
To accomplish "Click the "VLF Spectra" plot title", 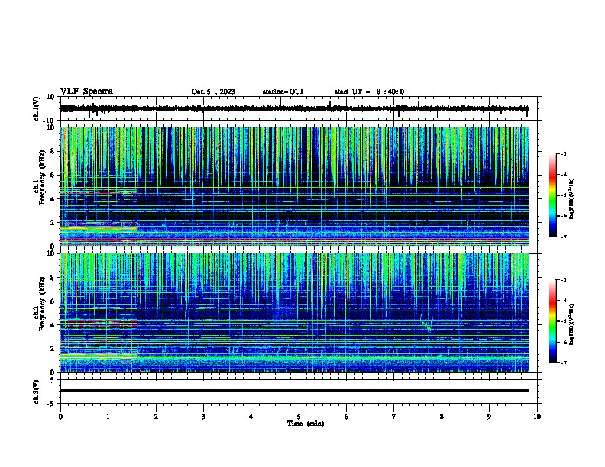I will 86,92.
